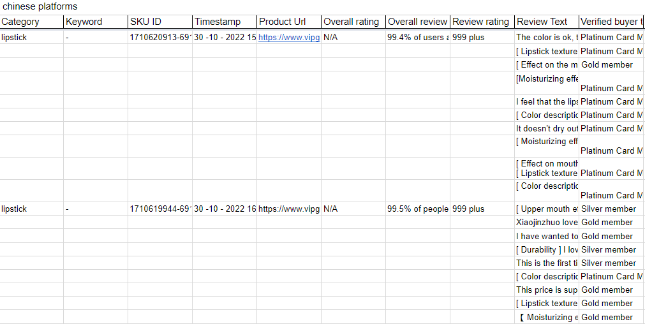Open the blue vipg product URL link
Viewport: 645px width, 324px height.
click(288, 38)
